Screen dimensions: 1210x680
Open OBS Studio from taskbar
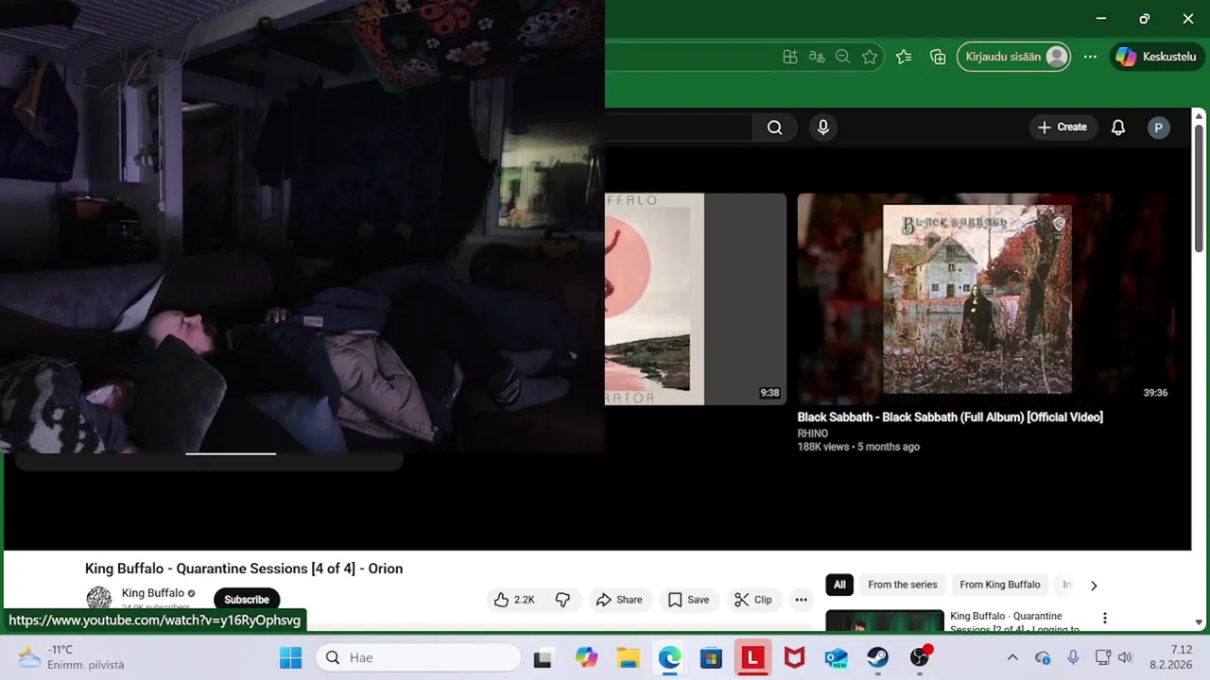point(920,657)
